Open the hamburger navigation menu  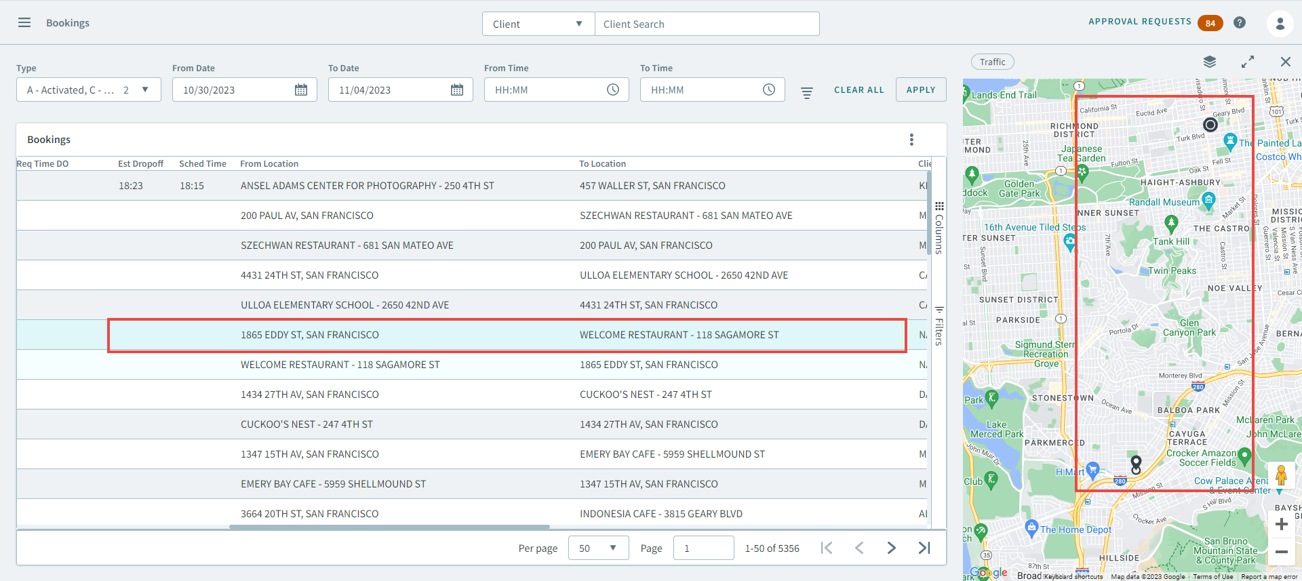pos(24,22)
